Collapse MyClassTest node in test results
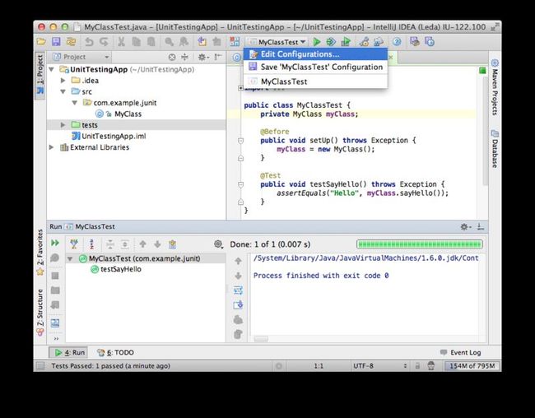The height and width of the screenshot is (418, 535). click(x=70, y=258)
